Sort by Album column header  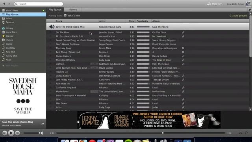(166, 21)
